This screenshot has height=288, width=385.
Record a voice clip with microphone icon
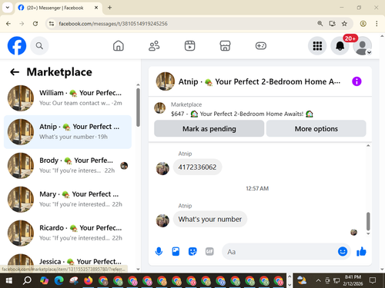coord(159,251)
